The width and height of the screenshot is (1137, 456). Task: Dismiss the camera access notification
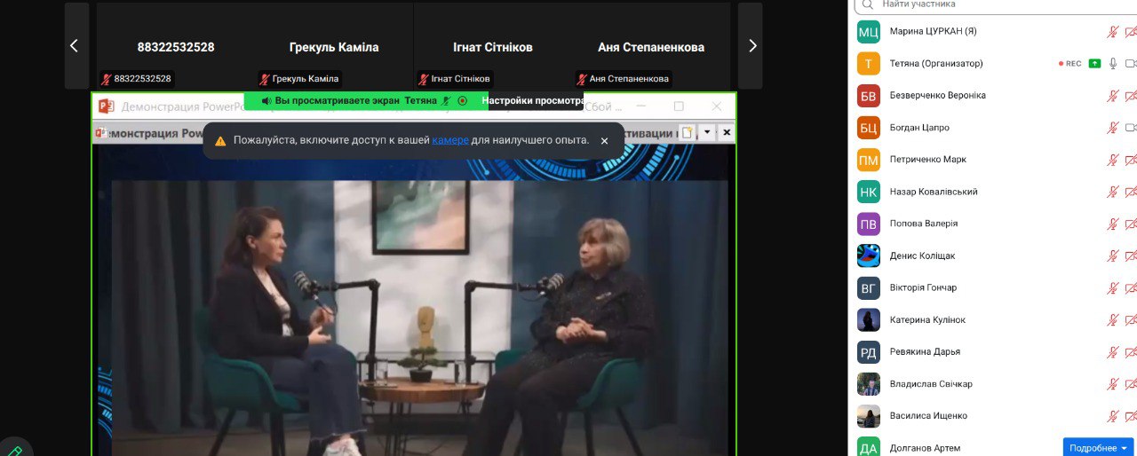tap(605, 140)
